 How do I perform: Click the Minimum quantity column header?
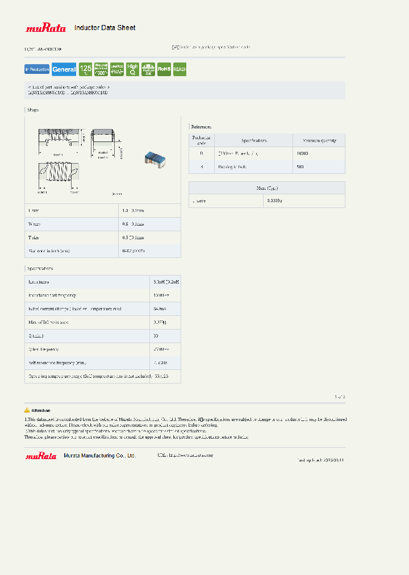click(x=319, y=140)
